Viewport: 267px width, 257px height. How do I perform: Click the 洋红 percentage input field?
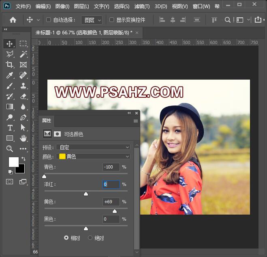click(x=111, y=184)
